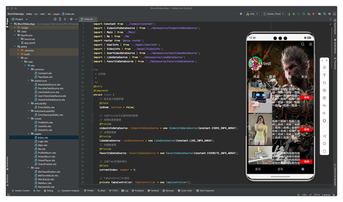Open the Version Control tool tab
Viewport: 343px width, 202px height.
point(20,191)
